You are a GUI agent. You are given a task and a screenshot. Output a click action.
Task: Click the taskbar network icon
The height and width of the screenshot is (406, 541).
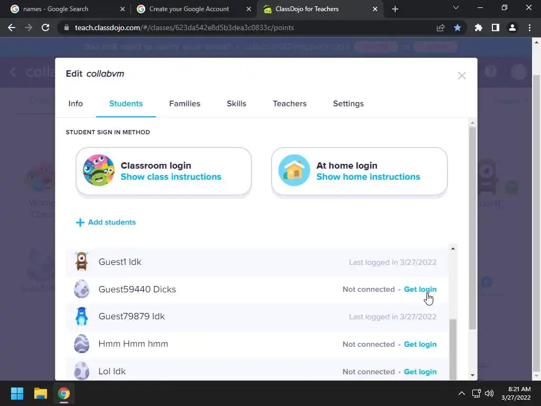477,393
